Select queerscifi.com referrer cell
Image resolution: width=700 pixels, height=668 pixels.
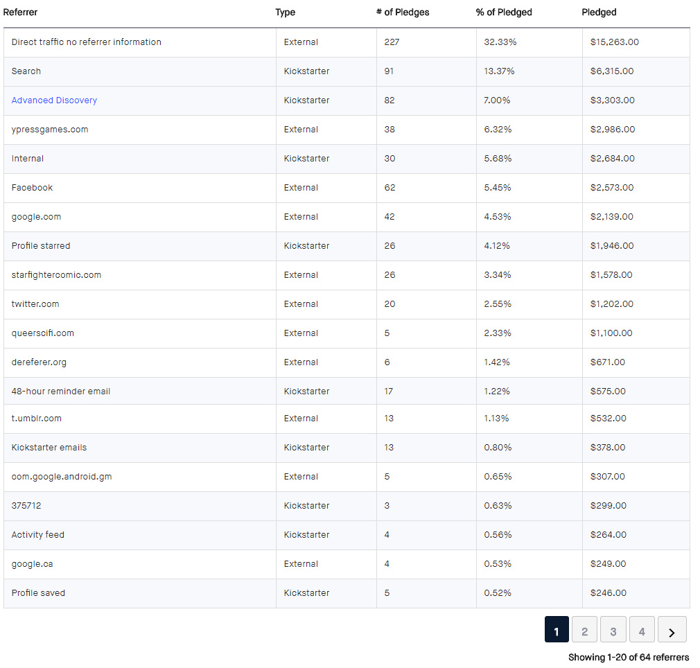pos(140,333)
